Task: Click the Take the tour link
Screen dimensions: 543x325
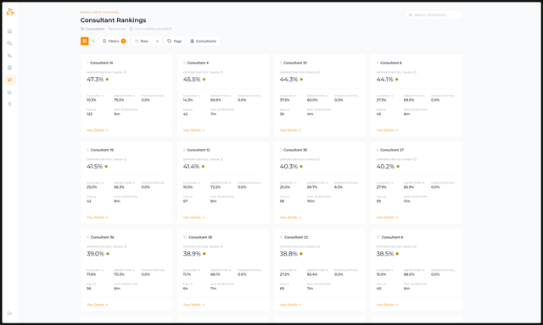Action: (x=117, y=29)
